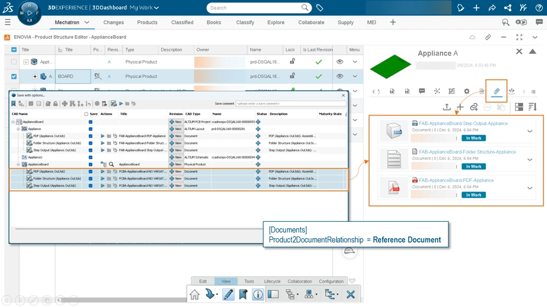
Task: Open the Configuration tab in action bar
Action: 331,281
